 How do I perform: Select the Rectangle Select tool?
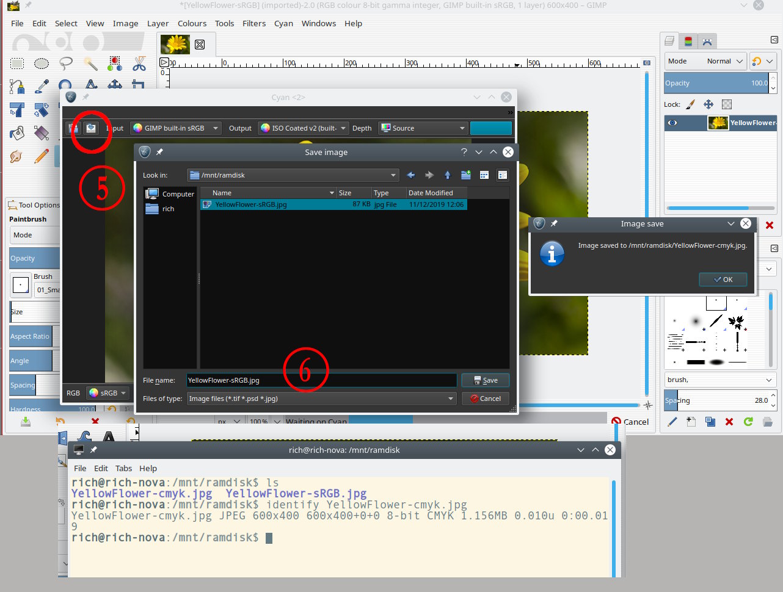pyautogui.click(x=17, y=63)
